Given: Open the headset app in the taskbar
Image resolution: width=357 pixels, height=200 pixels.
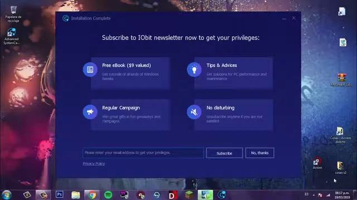Looking at the screenshot, I should [156, 195].
